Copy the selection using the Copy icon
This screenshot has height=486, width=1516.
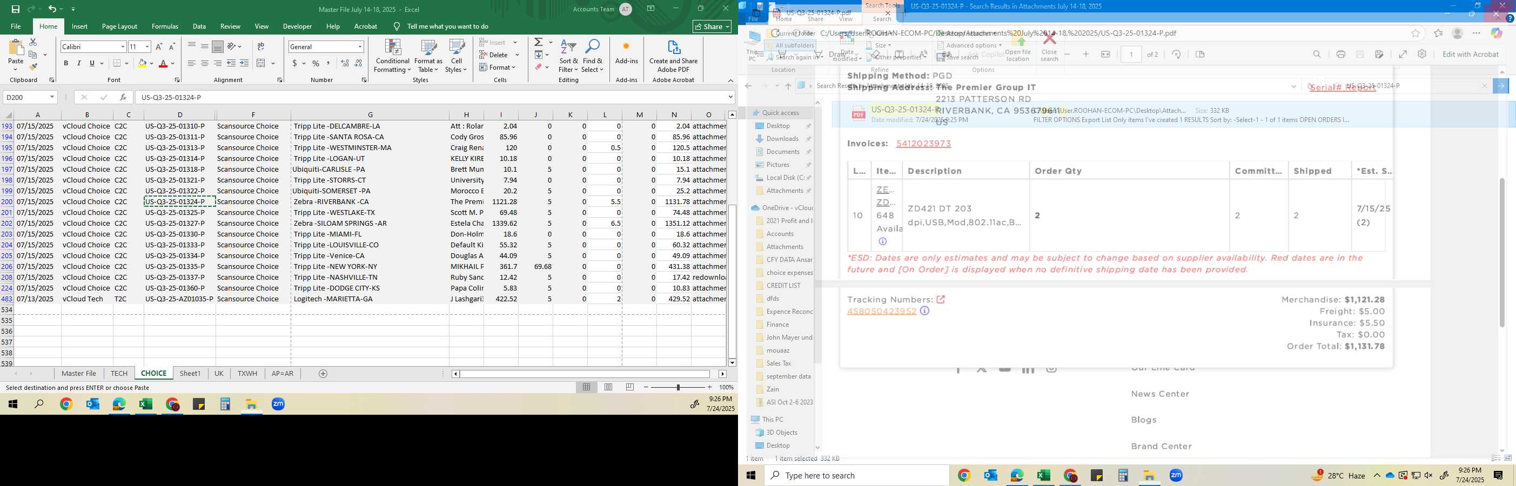click(x=33, y=55)
